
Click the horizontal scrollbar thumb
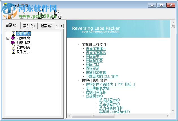(x=93, y=116)
